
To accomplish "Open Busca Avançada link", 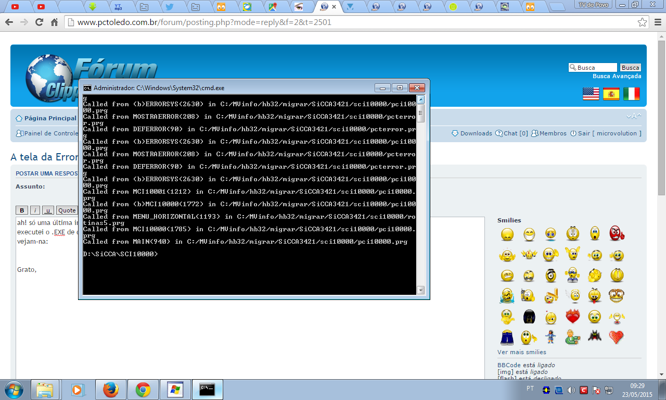I will [x=617, y=76].
